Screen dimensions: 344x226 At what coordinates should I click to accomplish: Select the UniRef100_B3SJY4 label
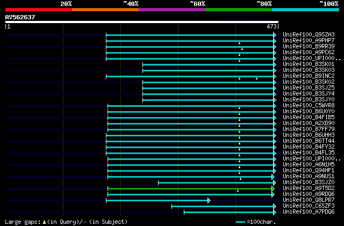coord(309,94)
